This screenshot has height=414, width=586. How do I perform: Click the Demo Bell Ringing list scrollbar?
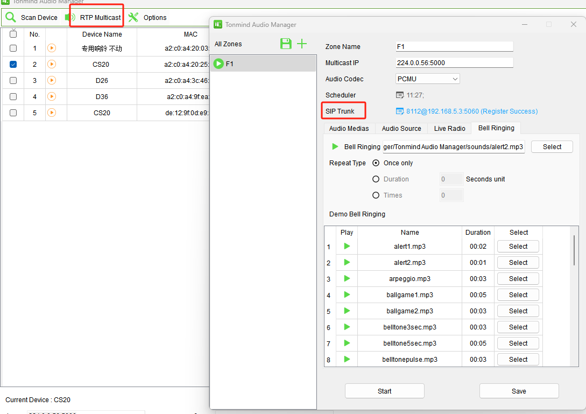click(x=574, y=250)
